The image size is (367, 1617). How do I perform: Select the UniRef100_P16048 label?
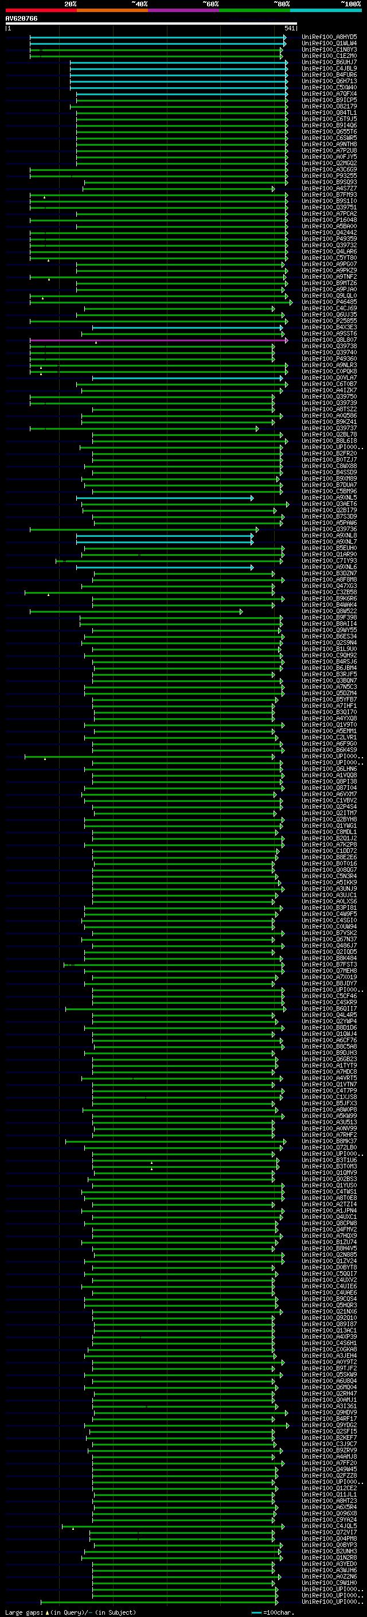(x=329, y=220)
